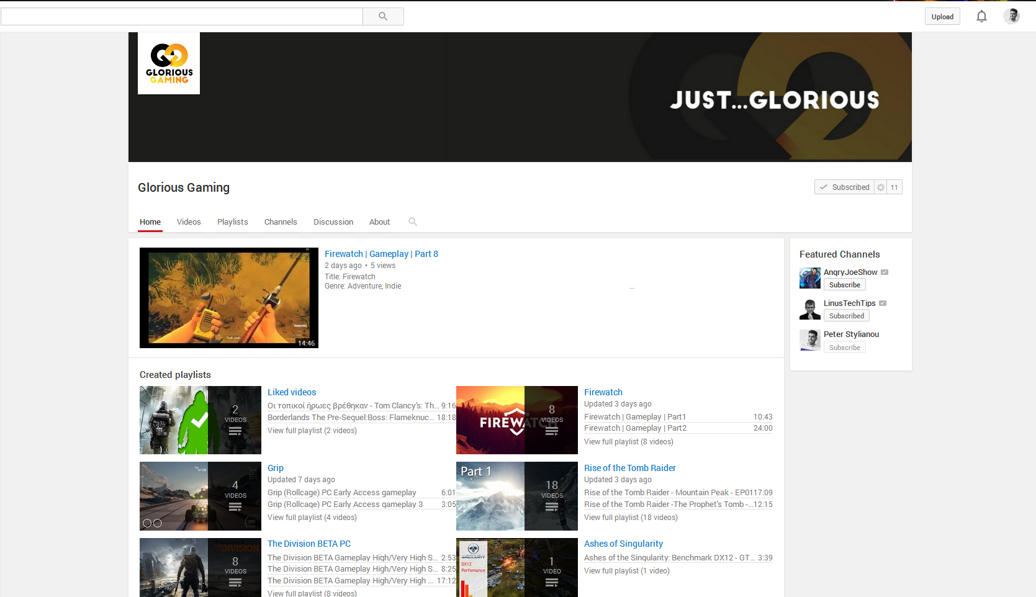Image resolution: width=1036 pixels, height=597 pixels.
Task: Toggle the Subscribed button for Glorious Gaming
Action: (844, 187)
